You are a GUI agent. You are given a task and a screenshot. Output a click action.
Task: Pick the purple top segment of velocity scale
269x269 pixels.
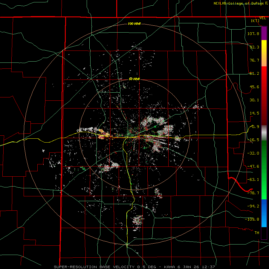pyautogui.click(x=264, y=33)
